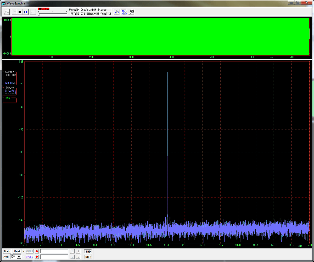
Task: Click the Avg value field showing 100
Action: [x=14, y=257]
